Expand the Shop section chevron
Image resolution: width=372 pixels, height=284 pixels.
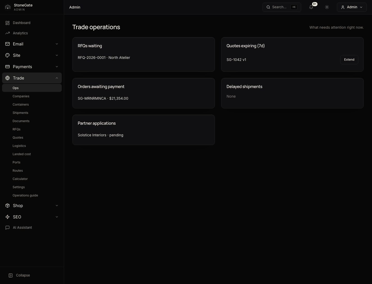point(57,206)
